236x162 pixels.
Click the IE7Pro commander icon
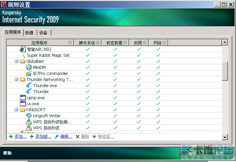point(29,73)
